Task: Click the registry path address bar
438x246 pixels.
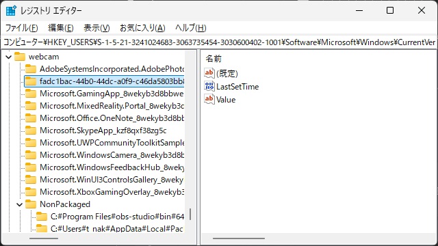Action: (x=219, y=42)
